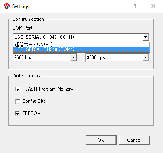The height and width of the screenshot is (153, 163).
Task: Close the Settings dialog window
Action: tap(153, 6)
